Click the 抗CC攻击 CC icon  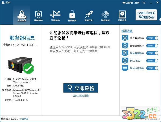click(125, 61)
